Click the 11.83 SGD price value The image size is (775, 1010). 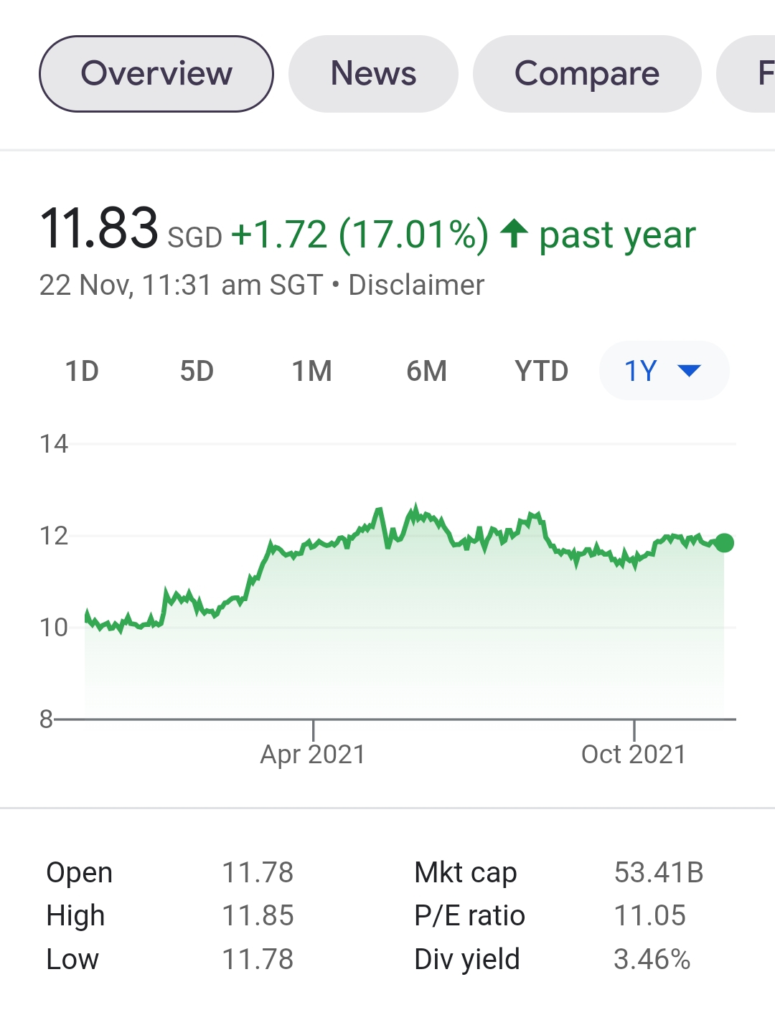tap(98, 228)
